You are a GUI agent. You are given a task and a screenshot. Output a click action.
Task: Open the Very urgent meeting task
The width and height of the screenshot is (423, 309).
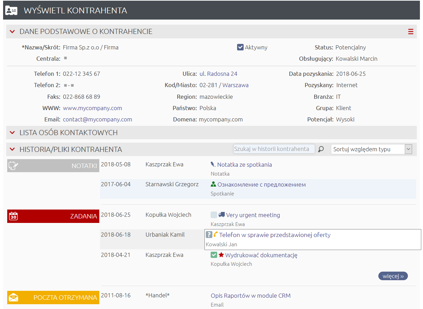click(x=253, y=215)
